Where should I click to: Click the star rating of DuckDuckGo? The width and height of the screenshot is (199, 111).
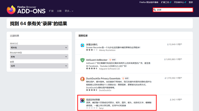tap(92, 90)
